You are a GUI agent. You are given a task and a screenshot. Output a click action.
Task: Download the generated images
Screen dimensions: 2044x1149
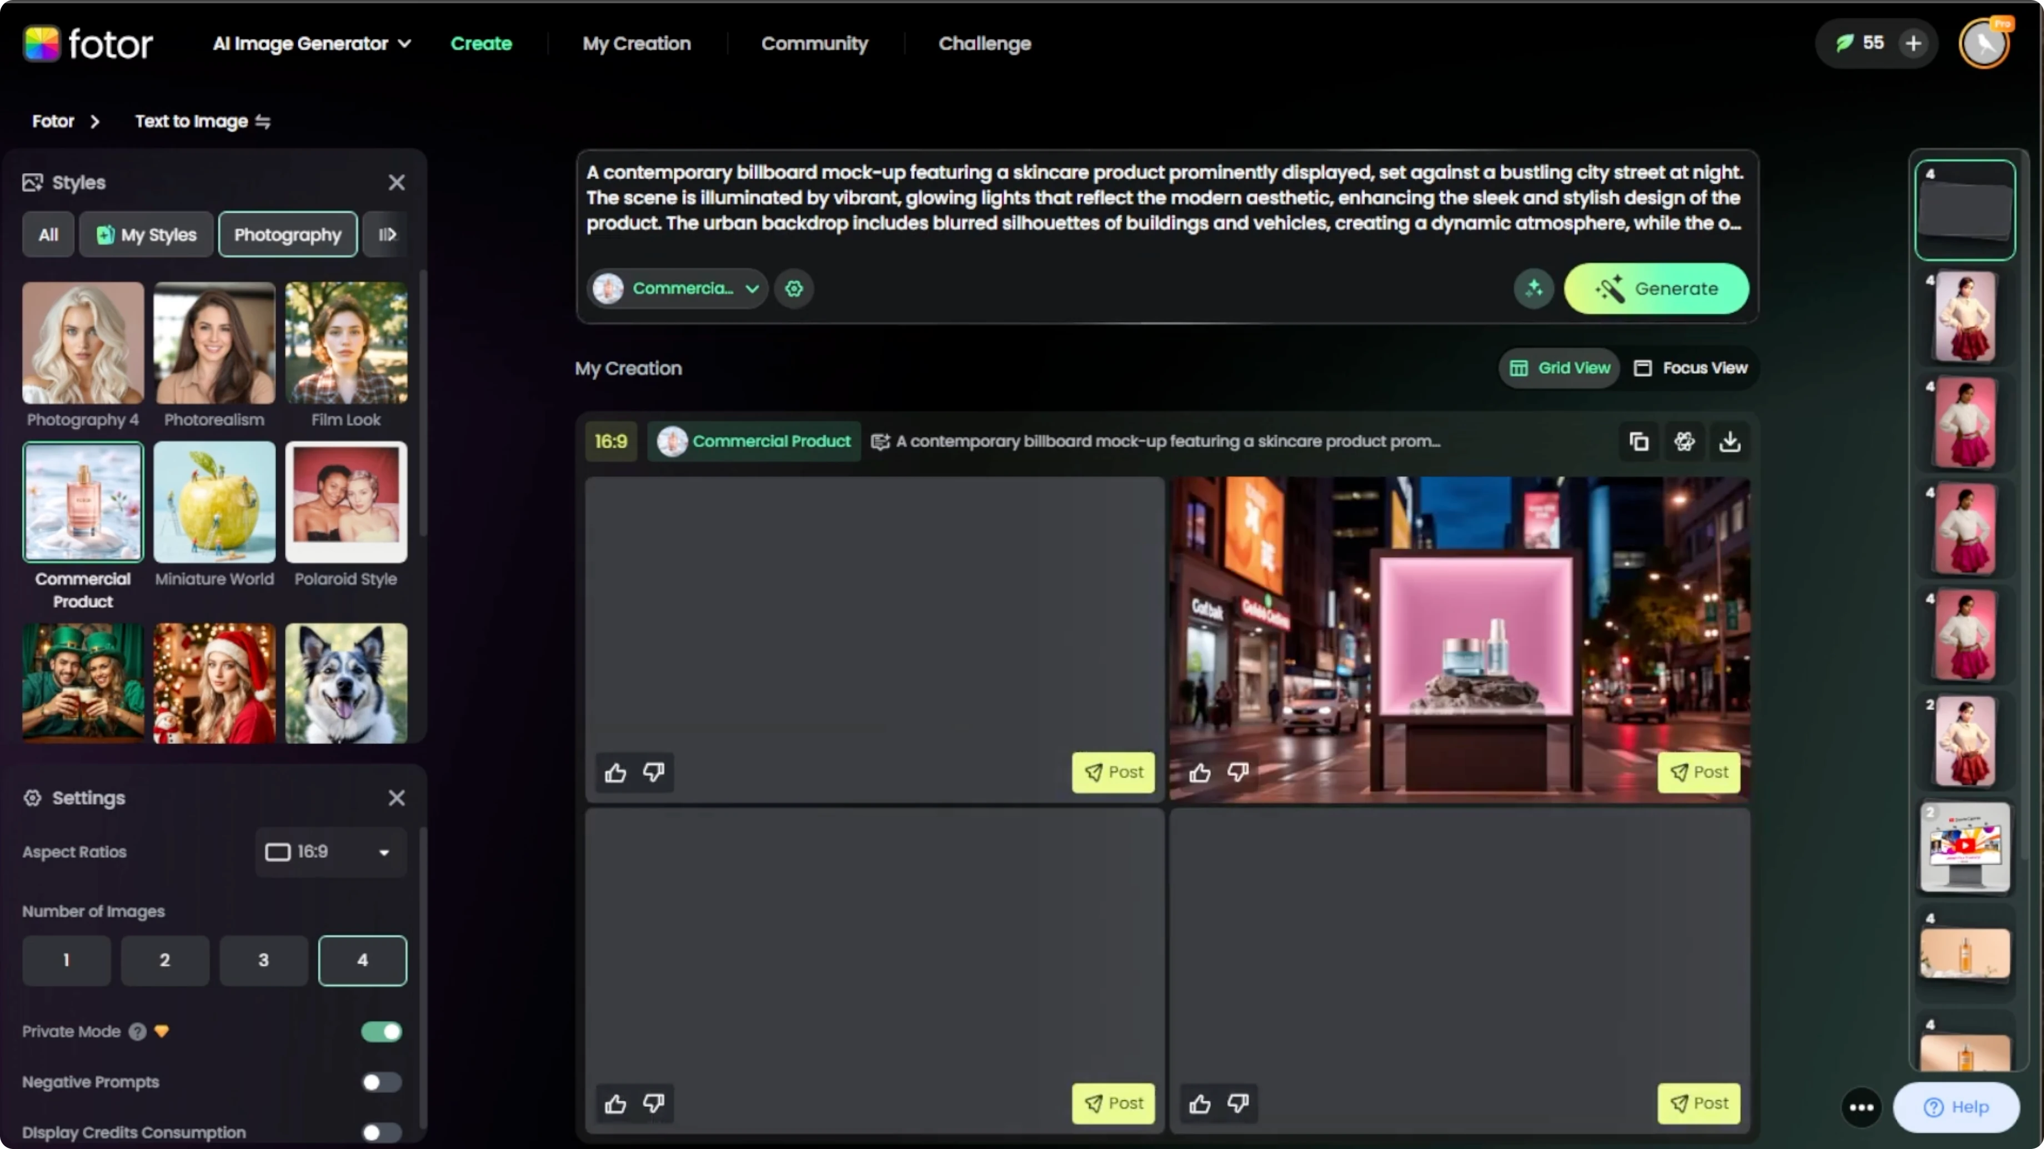[x=1730, y=442]
